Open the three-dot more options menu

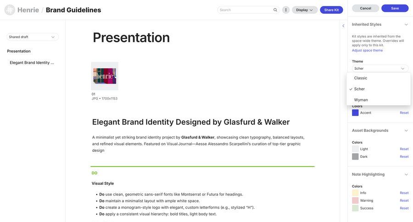[286, 10]
